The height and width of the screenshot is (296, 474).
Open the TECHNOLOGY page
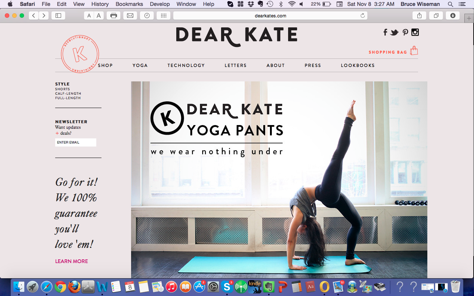[186, 65]
